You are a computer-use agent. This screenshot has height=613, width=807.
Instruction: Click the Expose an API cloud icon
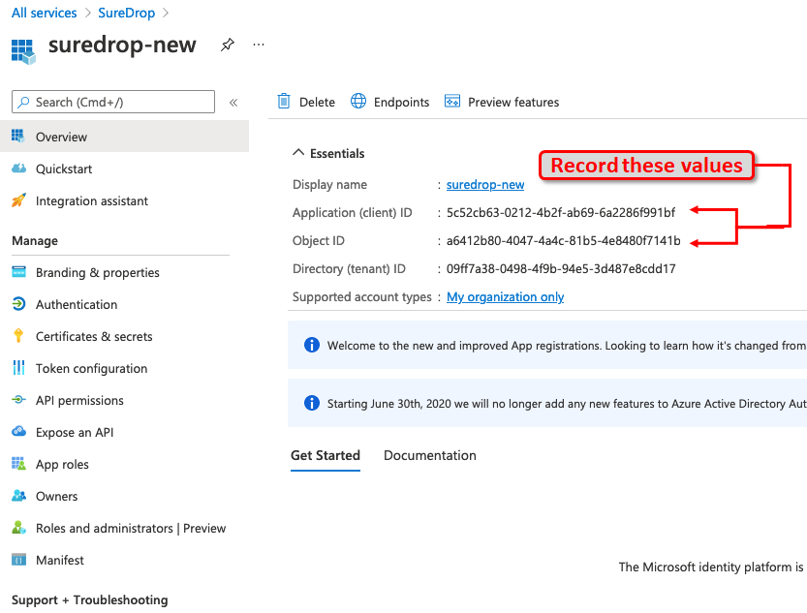[x=18, y=432]
